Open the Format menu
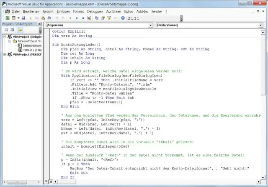This screenshot has width=268, height=187. (x=78, y=11)
